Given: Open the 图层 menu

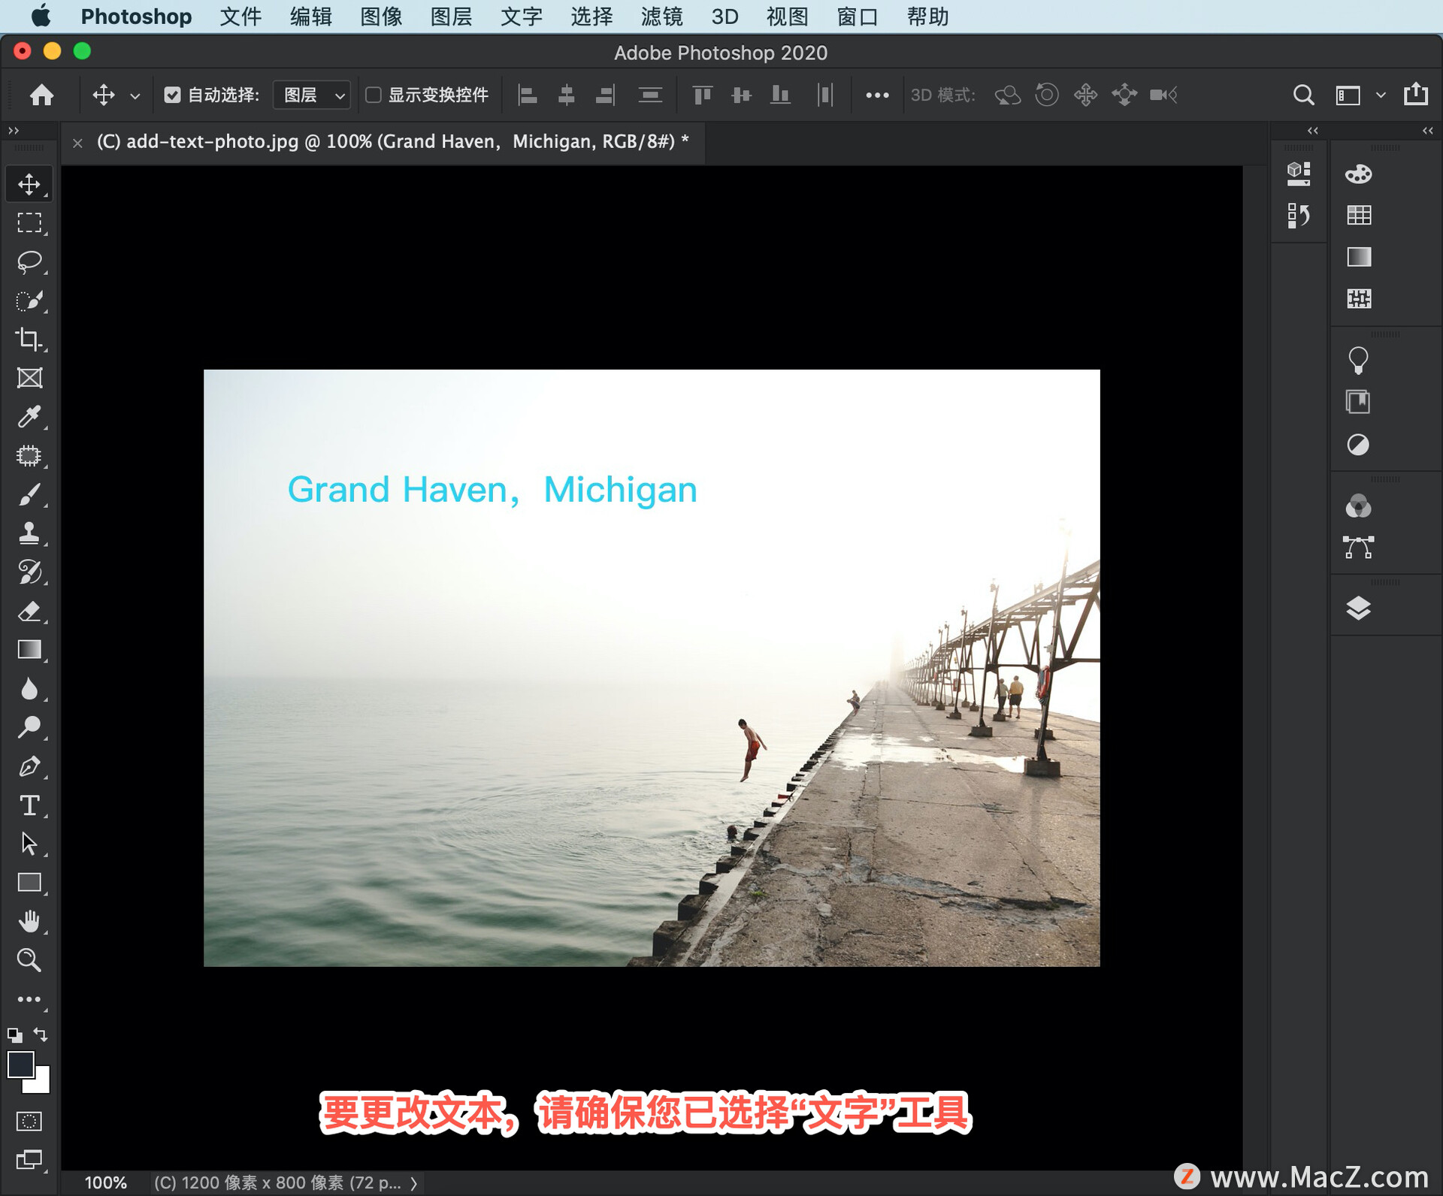Looking at the screenshot, I should pyautogui.click(x=451, y=17).
